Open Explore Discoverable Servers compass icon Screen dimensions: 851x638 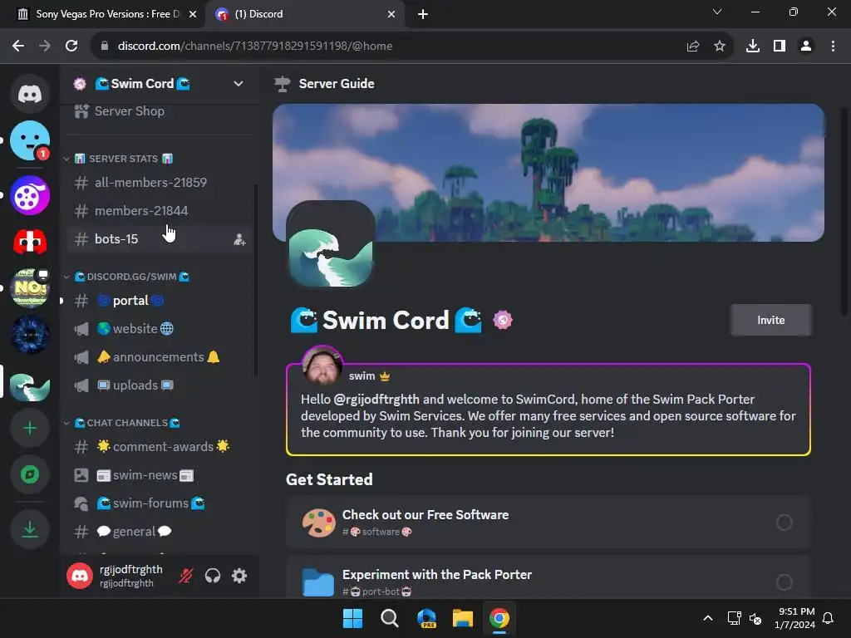30,474
